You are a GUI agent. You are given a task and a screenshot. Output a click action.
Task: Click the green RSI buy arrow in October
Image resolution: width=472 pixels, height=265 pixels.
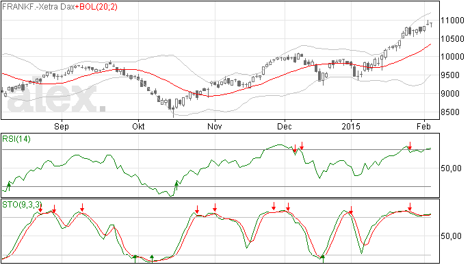pos(176,186)
